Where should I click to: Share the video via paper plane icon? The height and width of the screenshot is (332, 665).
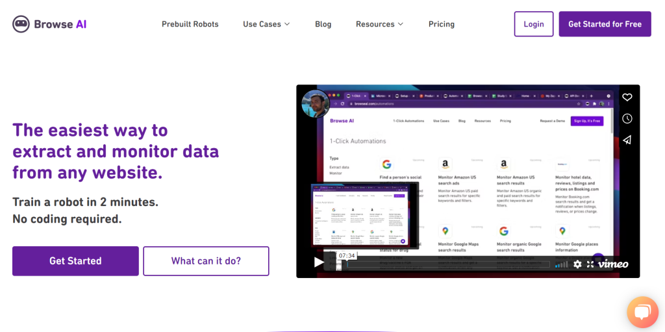[x=627, y=140]
